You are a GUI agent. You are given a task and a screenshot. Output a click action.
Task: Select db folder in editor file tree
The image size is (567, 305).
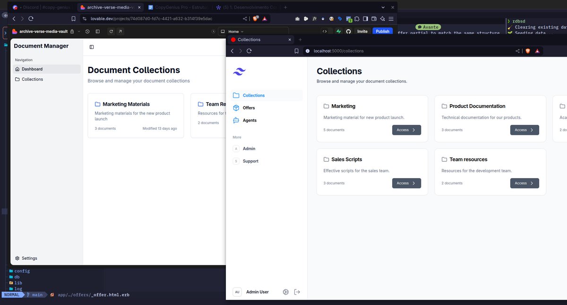pyautogui.click(x=15, y=277)
